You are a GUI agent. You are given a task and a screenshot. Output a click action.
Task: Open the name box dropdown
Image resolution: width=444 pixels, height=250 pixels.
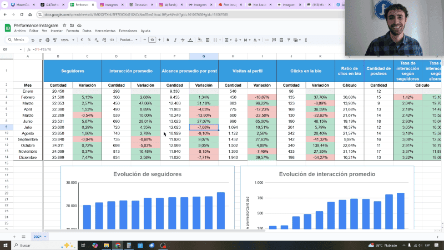[21, 49]
